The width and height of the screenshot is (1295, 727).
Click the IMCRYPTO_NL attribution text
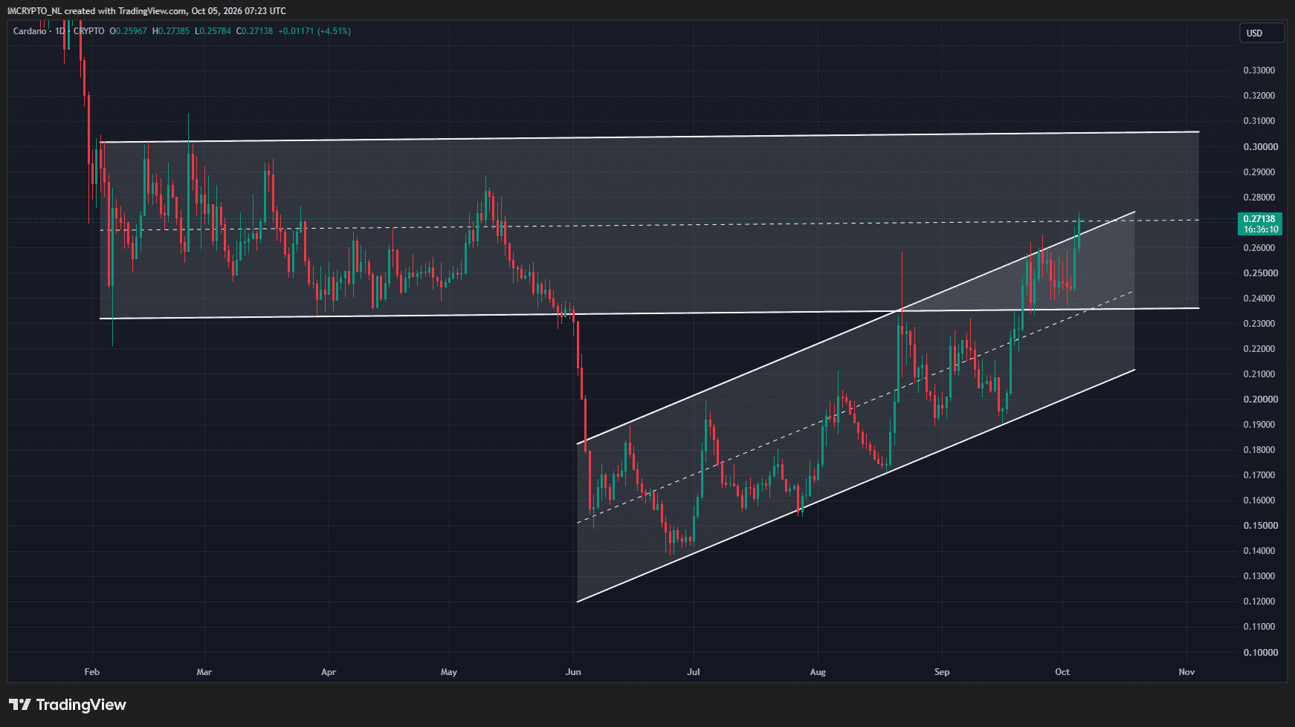click(x=34, y=11)
